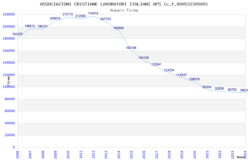Click the y-axis value 140000
The image size is (248, 160).
point(9,63)
